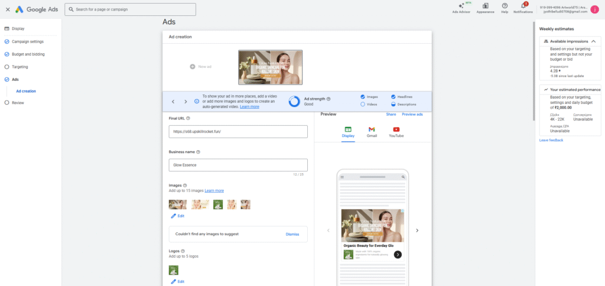Dismiss the image suggestion notice

(292, 234)
